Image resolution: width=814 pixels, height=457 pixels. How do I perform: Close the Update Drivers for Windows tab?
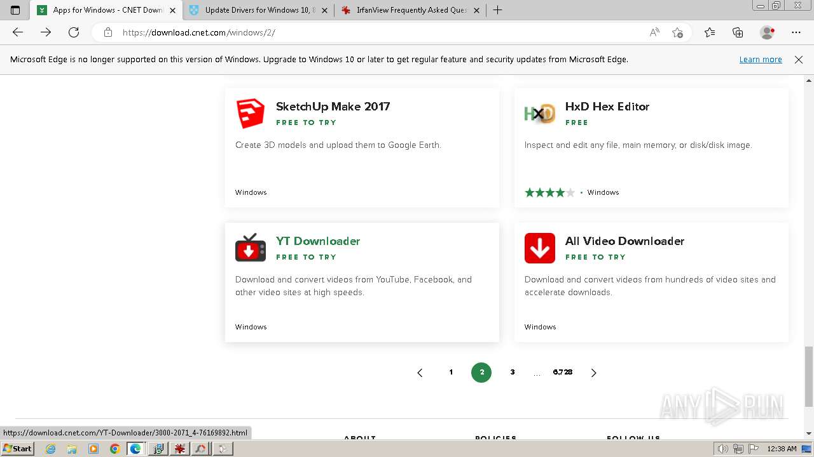pyautogui.click(x=325, y=10)
